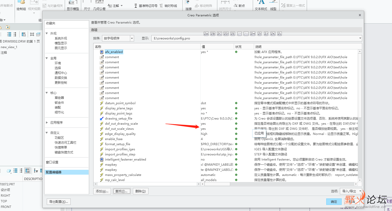Select 快速访问工具栏 in options list

(x=66, y=143)
